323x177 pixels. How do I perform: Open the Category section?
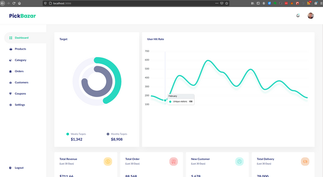21,60
